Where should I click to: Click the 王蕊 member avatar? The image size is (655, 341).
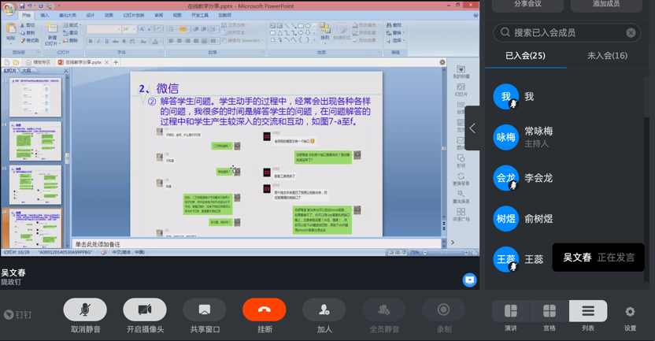pos(506,259)
